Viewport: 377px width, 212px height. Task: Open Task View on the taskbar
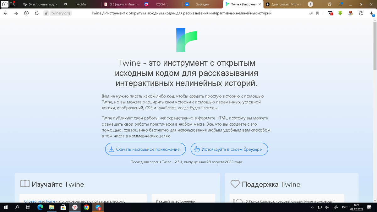pos(28,207)
